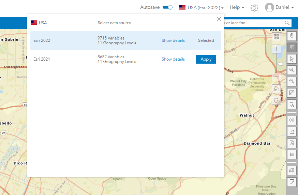
Task: Go to the map home extent
Action: [276, 89]
